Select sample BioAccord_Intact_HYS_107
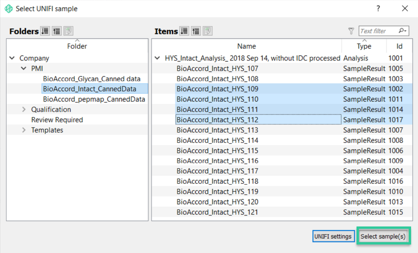The height and width of the screenshot is (253, 418). tap(217, 69)
